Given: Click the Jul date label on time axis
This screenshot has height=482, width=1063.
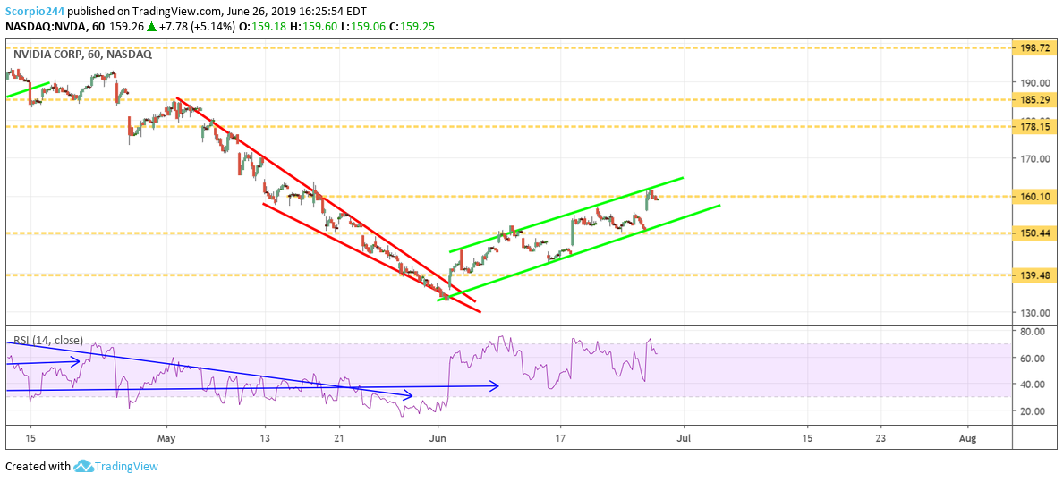Looking at the screenshot, I should (684, 438).
